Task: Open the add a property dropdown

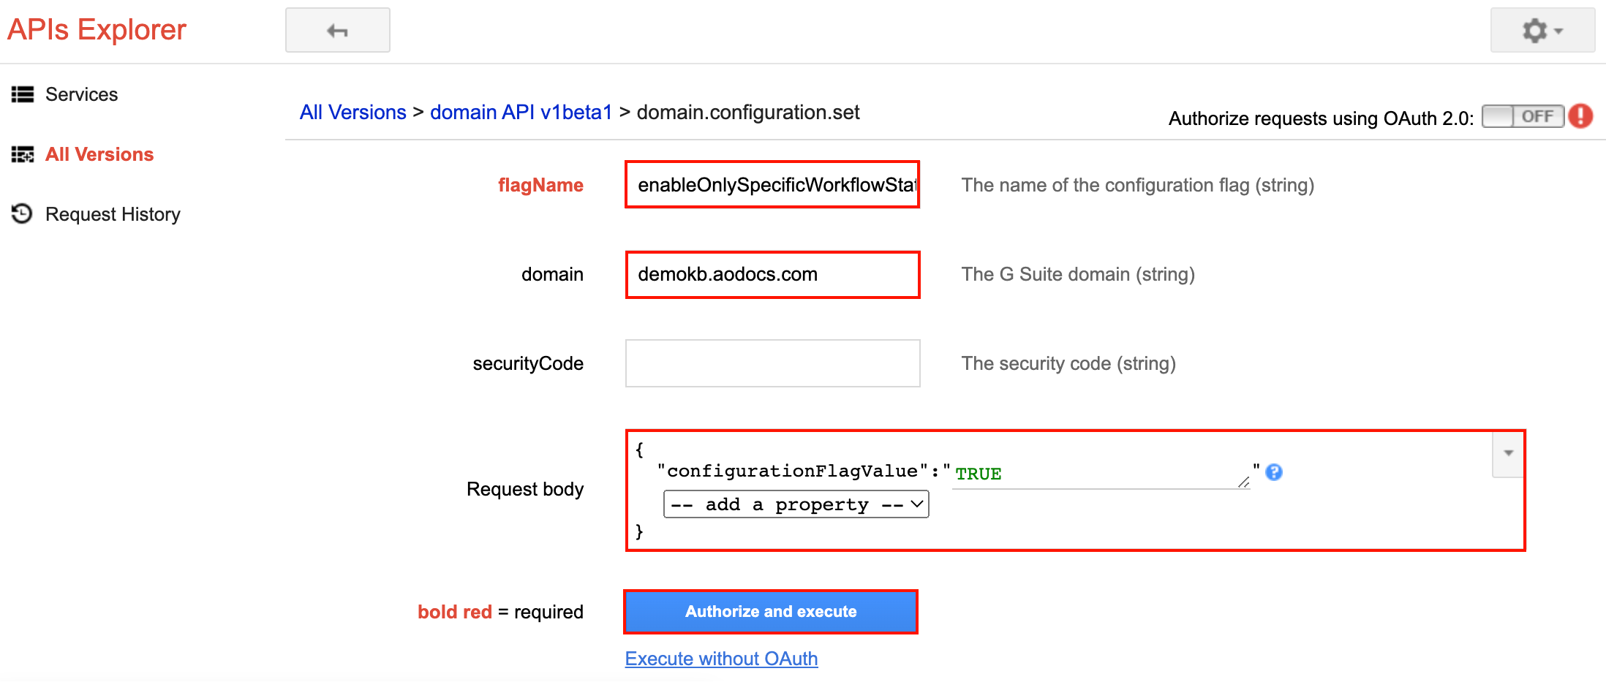Action: [x=796, y=504]
